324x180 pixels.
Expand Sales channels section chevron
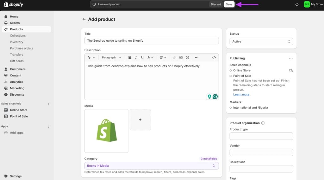tap(48, 104)
